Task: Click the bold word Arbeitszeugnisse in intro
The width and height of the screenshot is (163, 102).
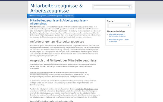Action: tap(57, 27)
